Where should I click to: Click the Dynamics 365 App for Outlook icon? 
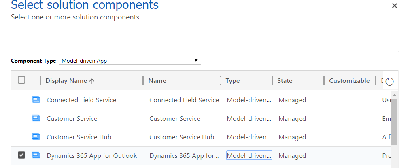[x=36, y=155]
